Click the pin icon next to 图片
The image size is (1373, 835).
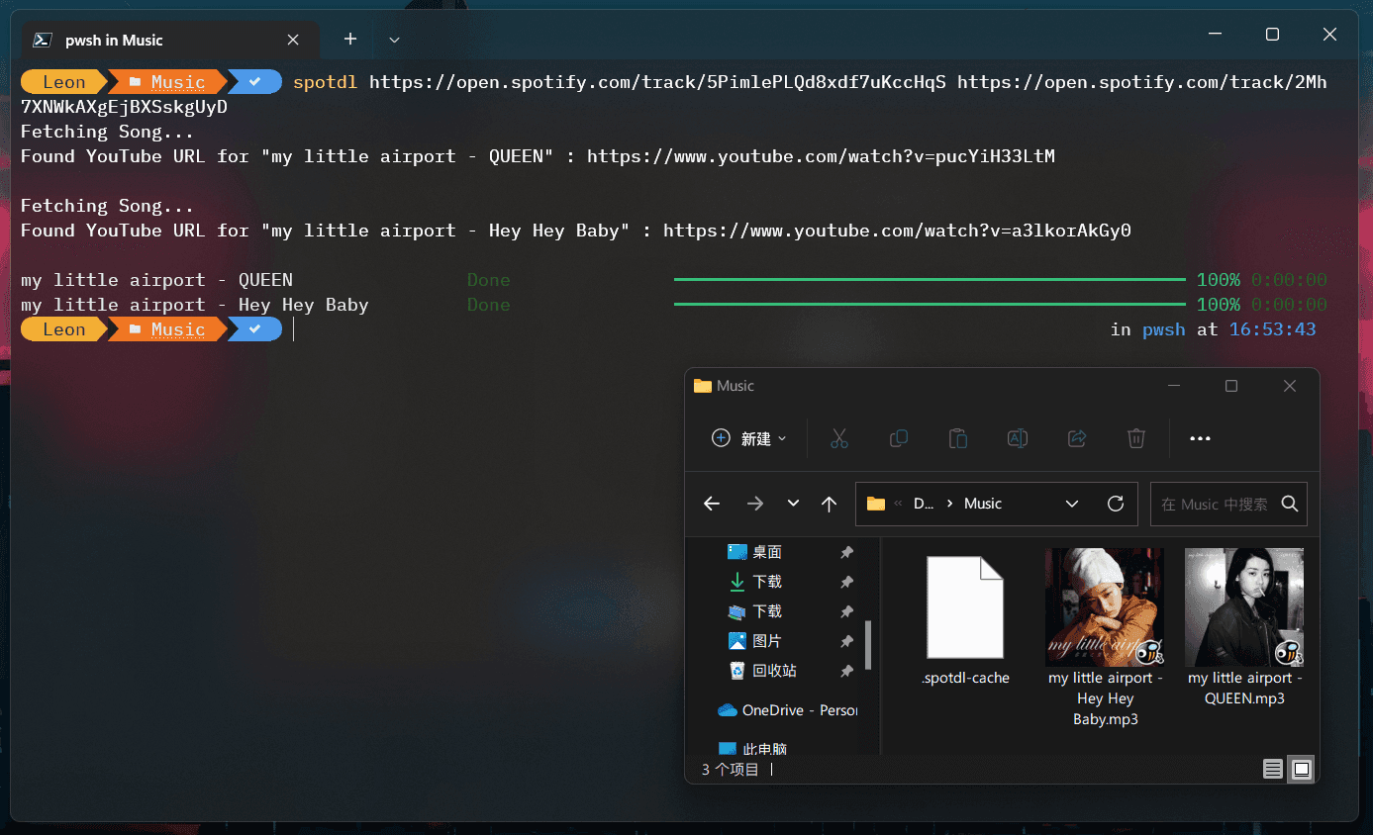[x=846, y=641]
